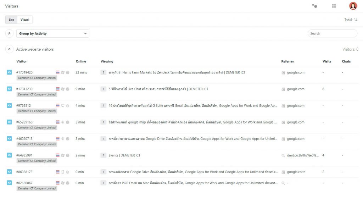Open the 'Events | DEMETER ICT' viewing page
The height and width of the screenshot is (198, 363).
tap(124, 155)
